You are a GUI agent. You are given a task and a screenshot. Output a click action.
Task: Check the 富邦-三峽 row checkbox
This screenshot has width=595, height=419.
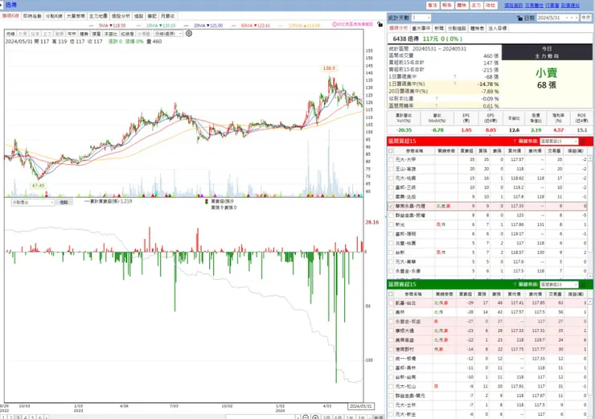[x=391, y=187]
